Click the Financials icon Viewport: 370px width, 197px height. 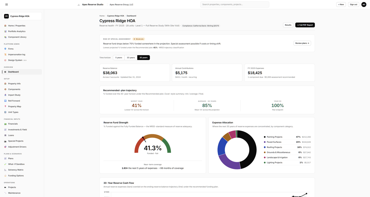pos(5,124)
